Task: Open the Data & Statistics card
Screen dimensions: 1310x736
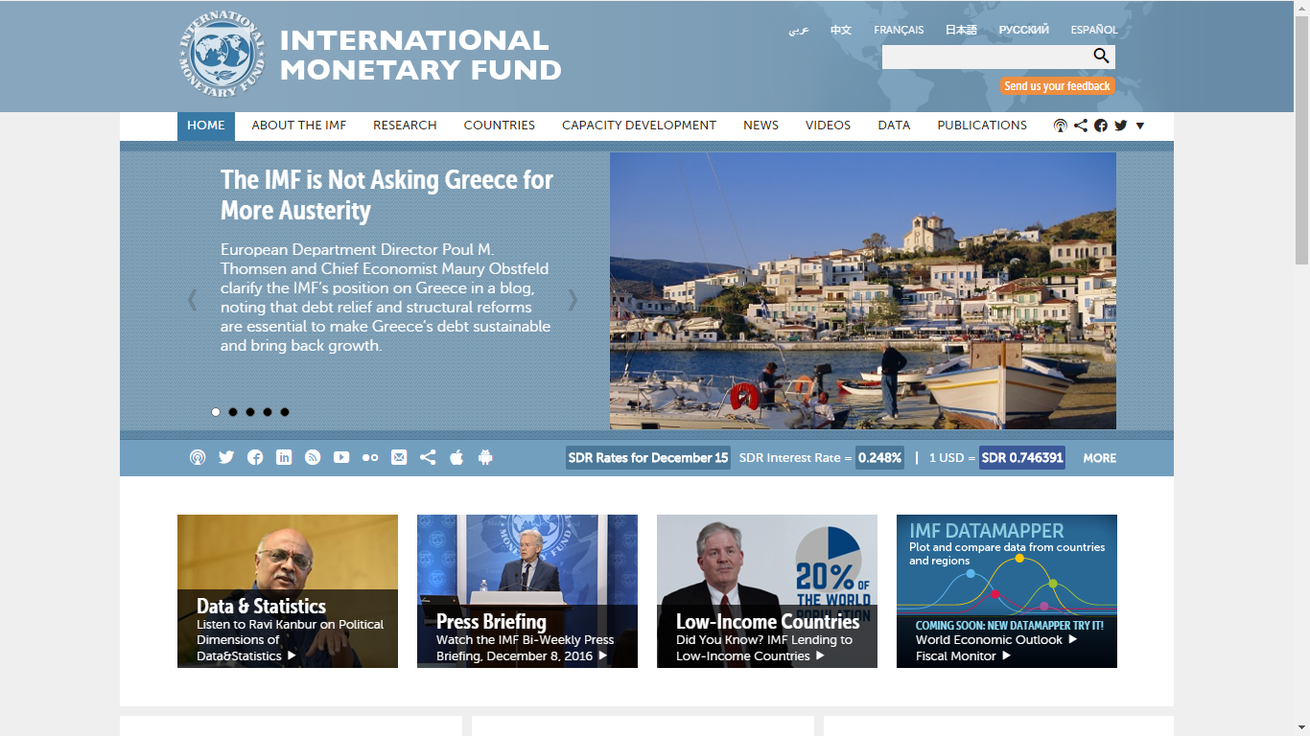Action: click(x=288, y=591)
